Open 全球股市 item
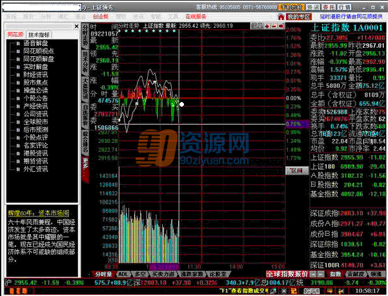Viewport: 388px width, 296px height. point(36,122)
